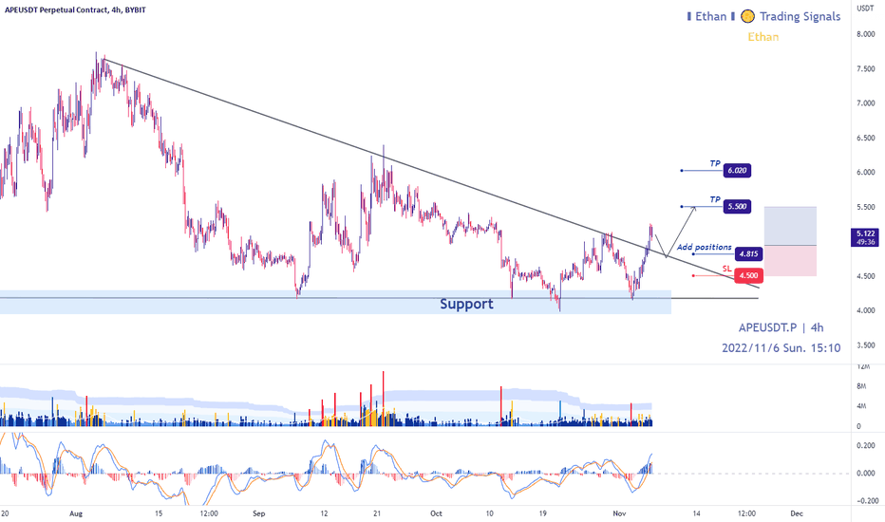Image resolution: width=885 pixels, height=522 pixels.
Task: Click the chart title 'APEUSDT Perpetual Contract, 4h, BYBIT'
Action: (x=75, y=9)
